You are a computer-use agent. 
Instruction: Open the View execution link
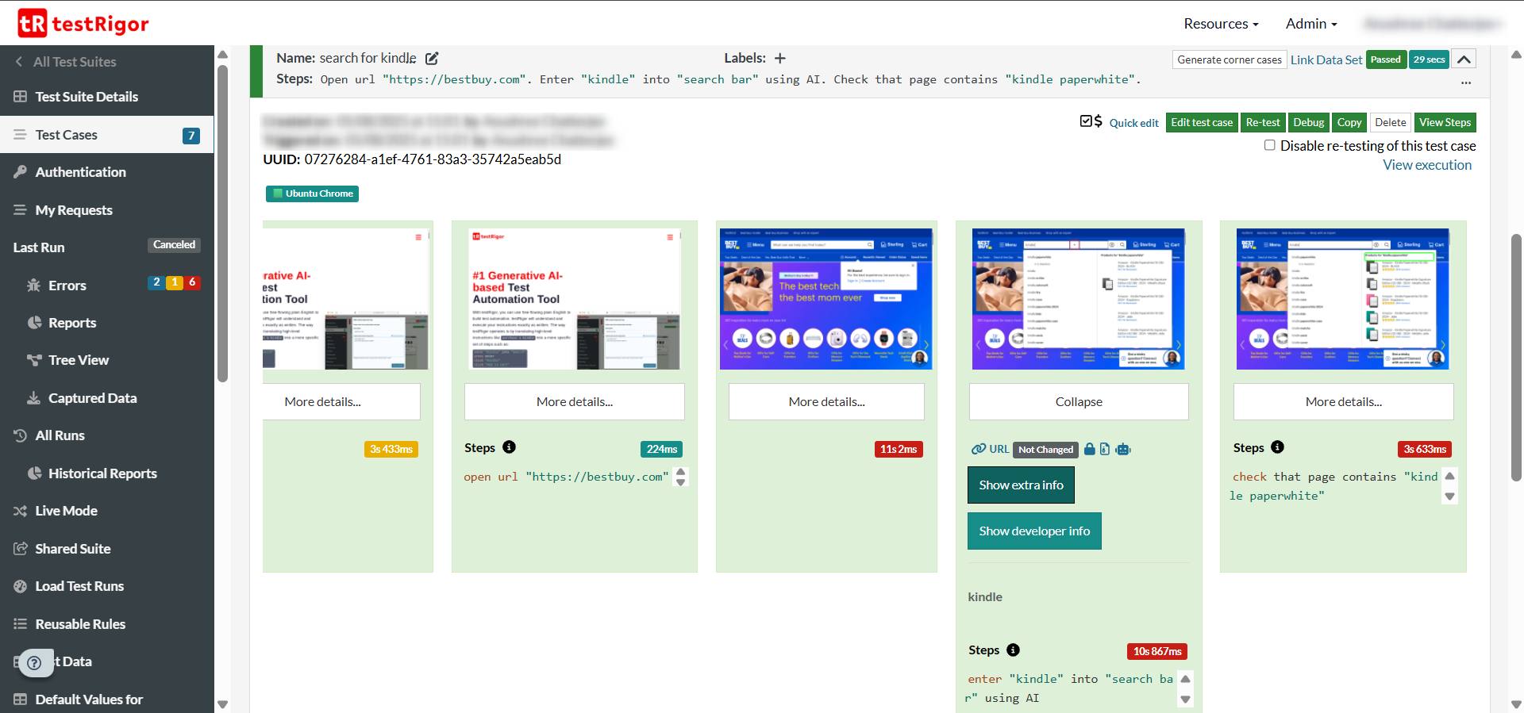(x=1426, y=165)
